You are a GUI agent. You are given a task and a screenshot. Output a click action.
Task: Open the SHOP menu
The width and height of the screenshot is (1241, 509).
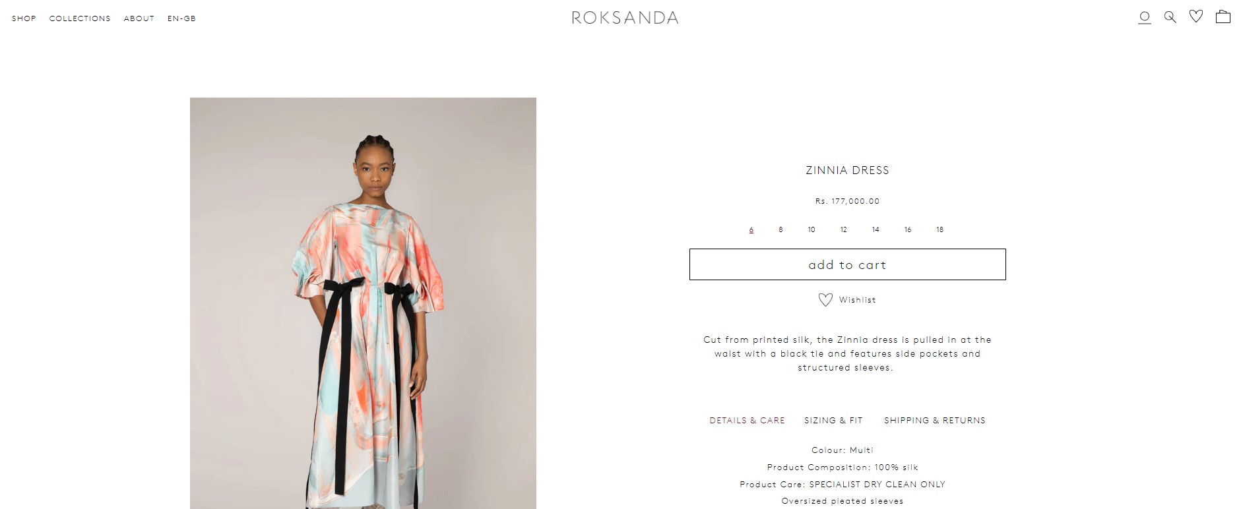click(x=24, y=18)
